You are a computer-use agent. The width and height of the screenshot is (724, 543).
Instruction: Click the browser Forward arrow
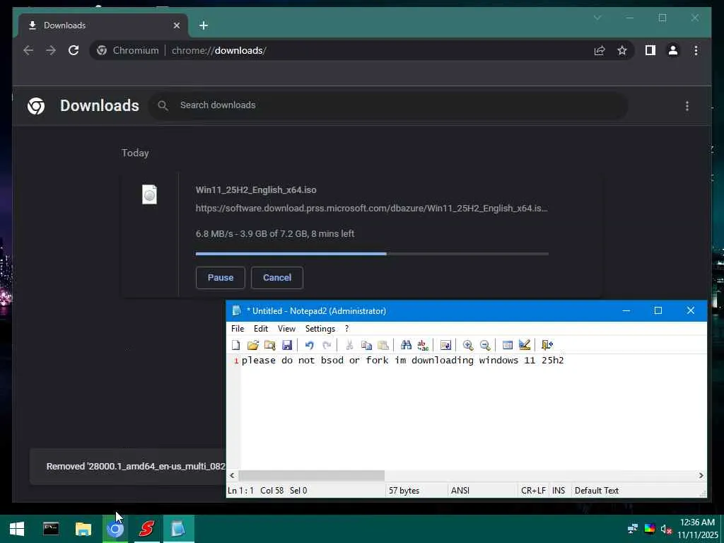coord(51,50)
